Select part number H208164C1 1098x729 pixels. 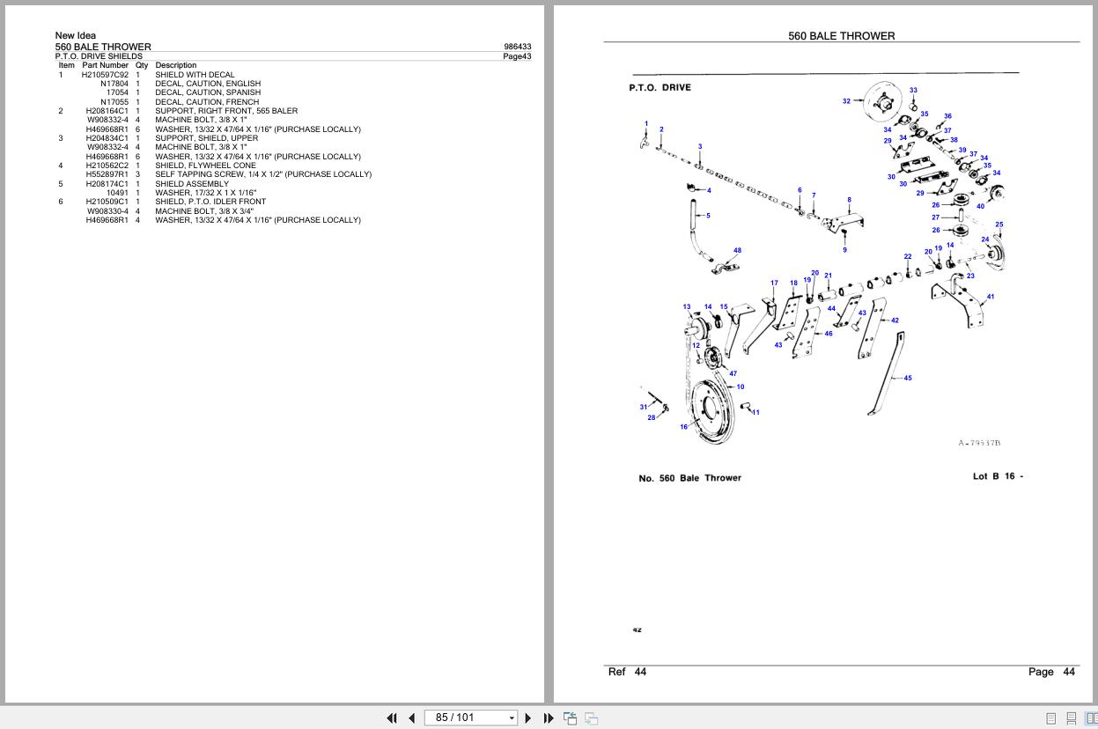pos(107,111)
